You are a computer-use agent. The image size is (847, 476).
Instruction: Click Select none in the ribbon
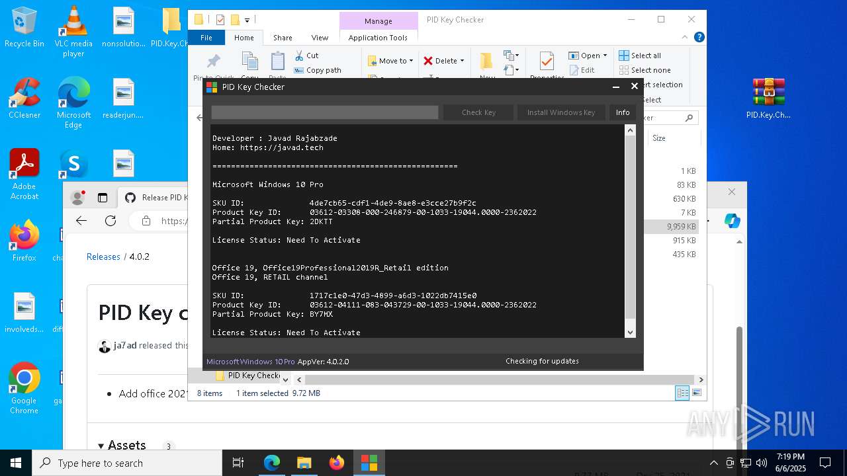click(x=645, y=70)
